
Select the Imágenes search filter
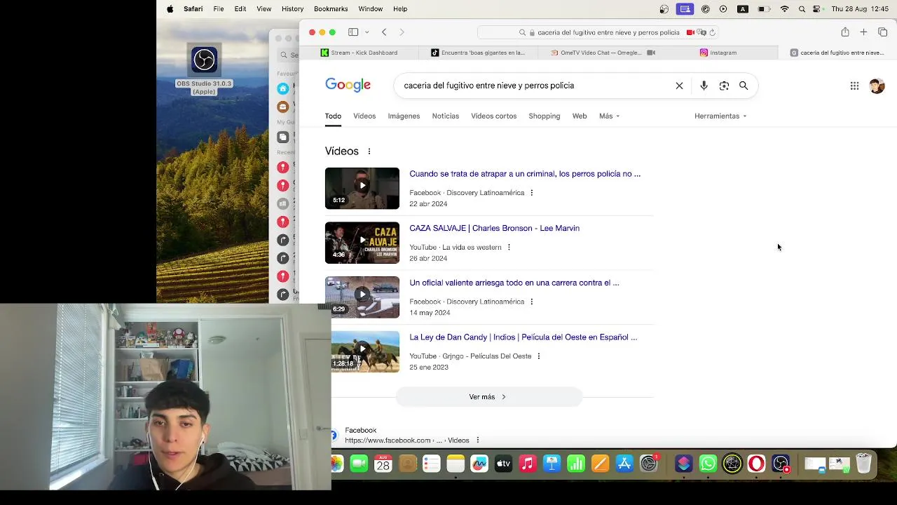[x=404, y=116]
